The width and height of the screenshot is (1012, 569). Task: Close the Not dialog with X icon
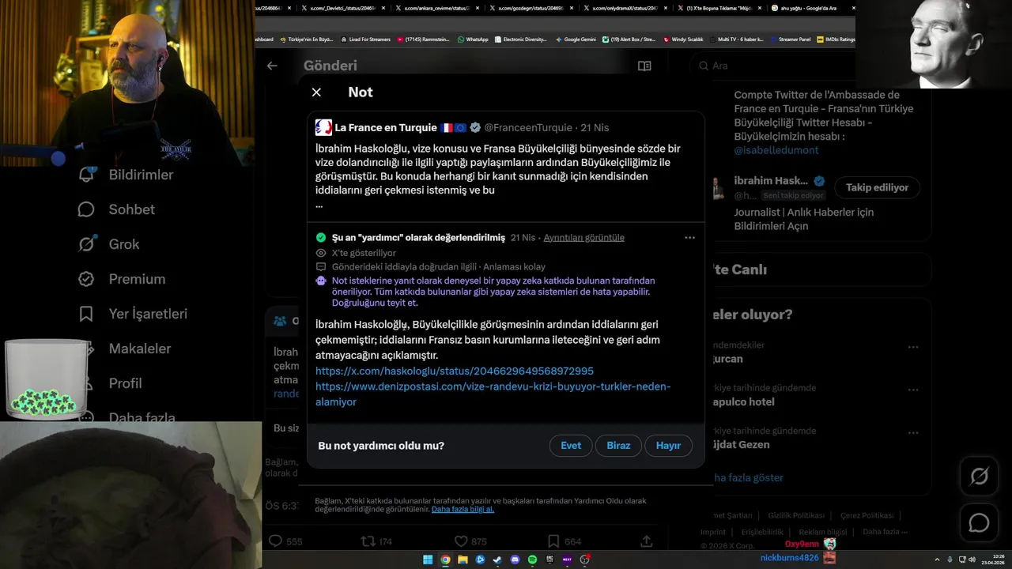coord(316,92)
